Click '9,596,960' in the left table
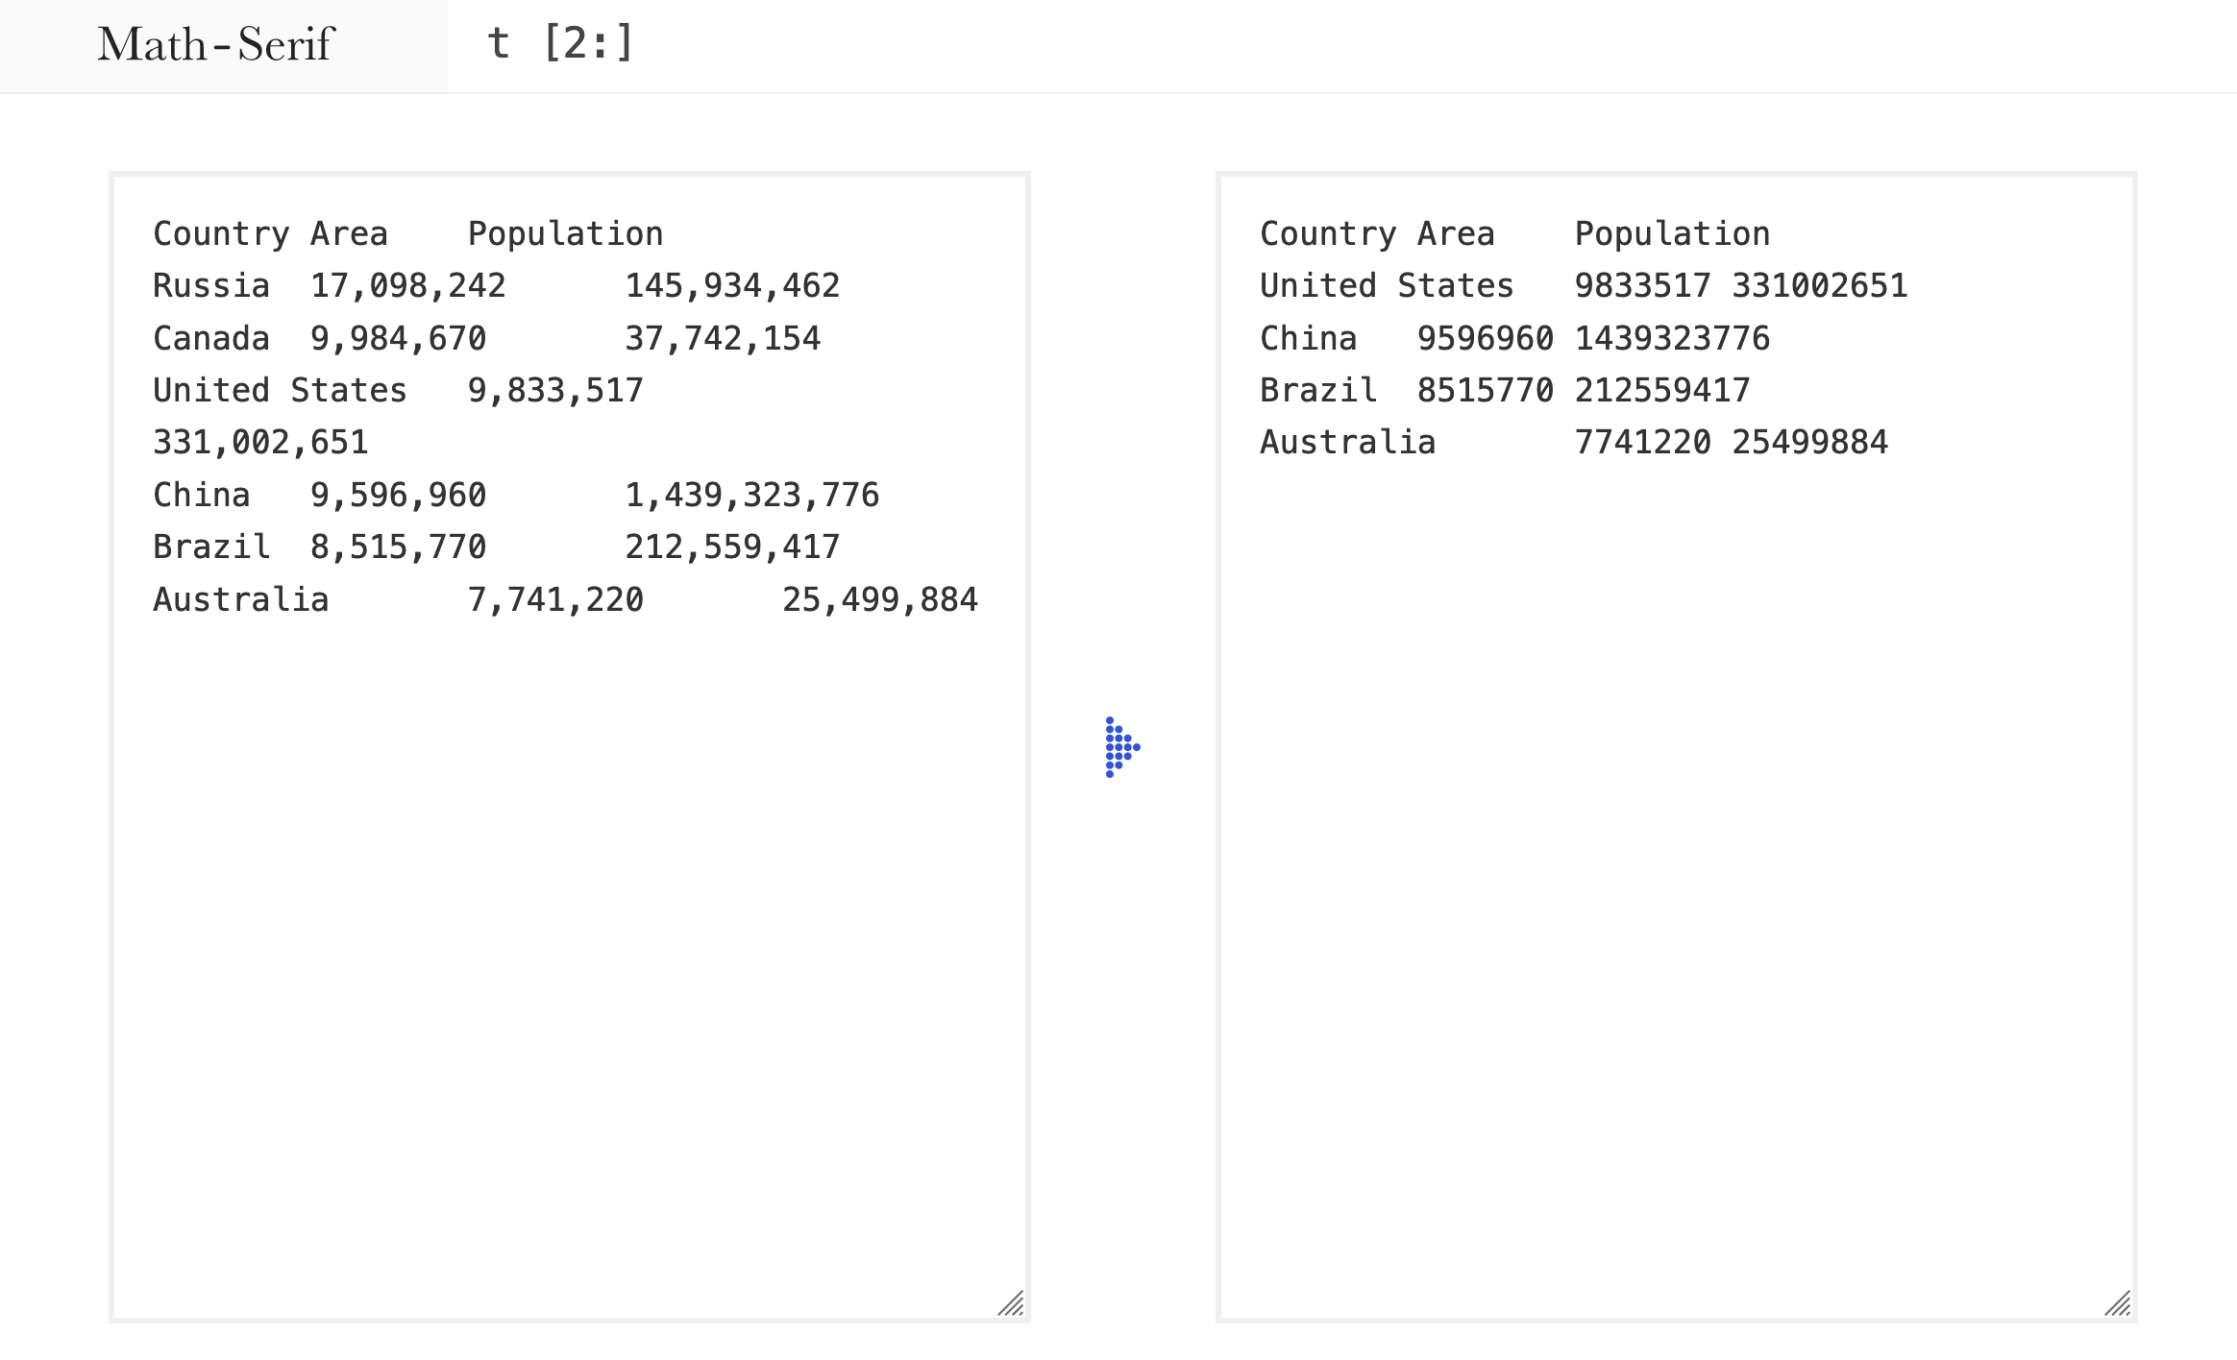This screenshot has width=2237, height=1360. click(398, 496)
